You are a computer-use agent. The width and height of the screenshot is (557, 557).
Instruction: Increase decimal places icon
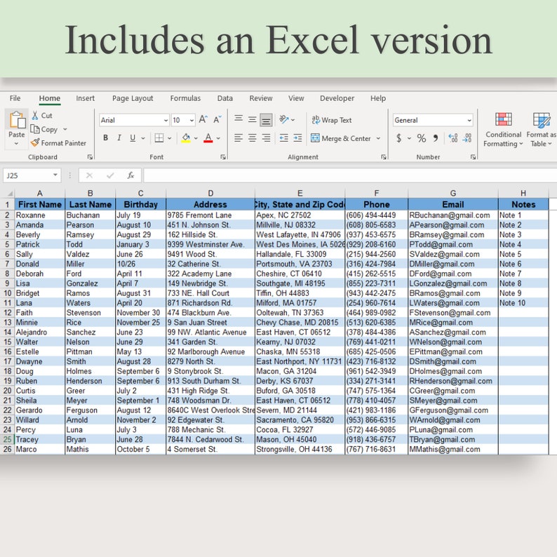453,137
